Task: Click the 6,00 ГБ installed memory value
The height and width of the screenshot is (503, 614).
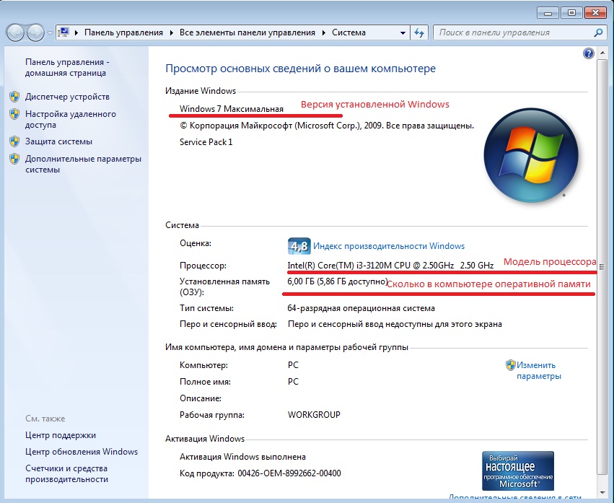Action: (338, 281)
